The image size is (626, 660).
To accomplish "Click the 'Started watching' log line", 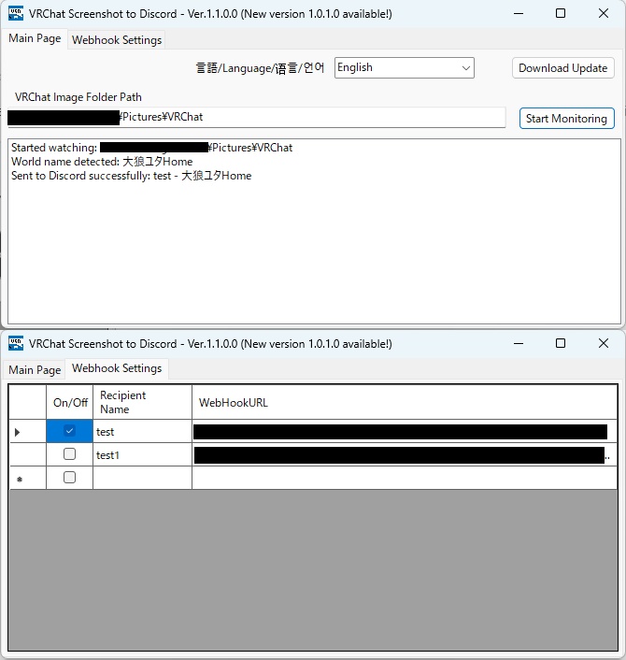I will pos(151,148).
